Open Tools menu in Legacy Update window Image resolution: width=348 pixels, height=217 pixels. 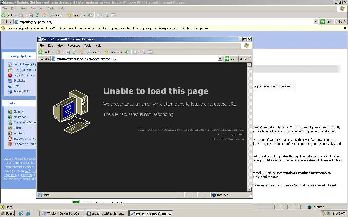tap(51, 8)
